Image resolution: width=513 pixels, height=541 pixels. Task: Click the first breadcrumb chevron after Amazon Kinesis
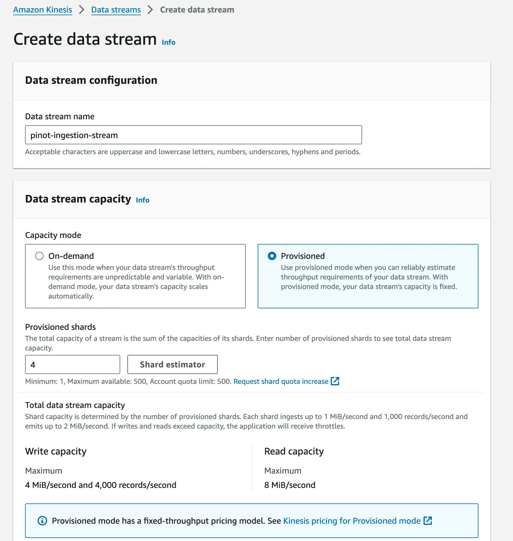[x=81, y=10]
